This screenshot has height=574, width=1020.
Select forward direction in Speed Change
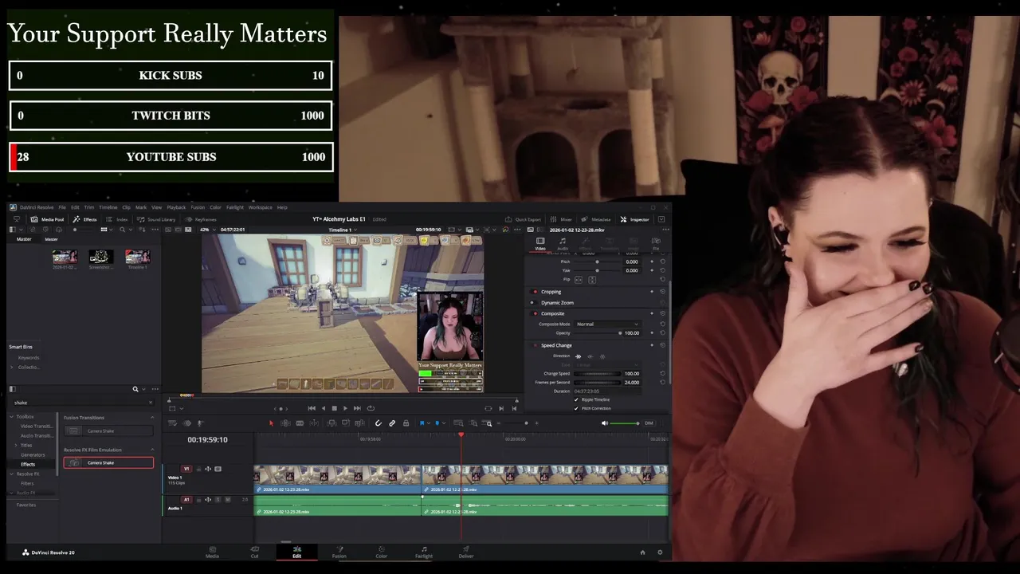[x=578, y=356]
